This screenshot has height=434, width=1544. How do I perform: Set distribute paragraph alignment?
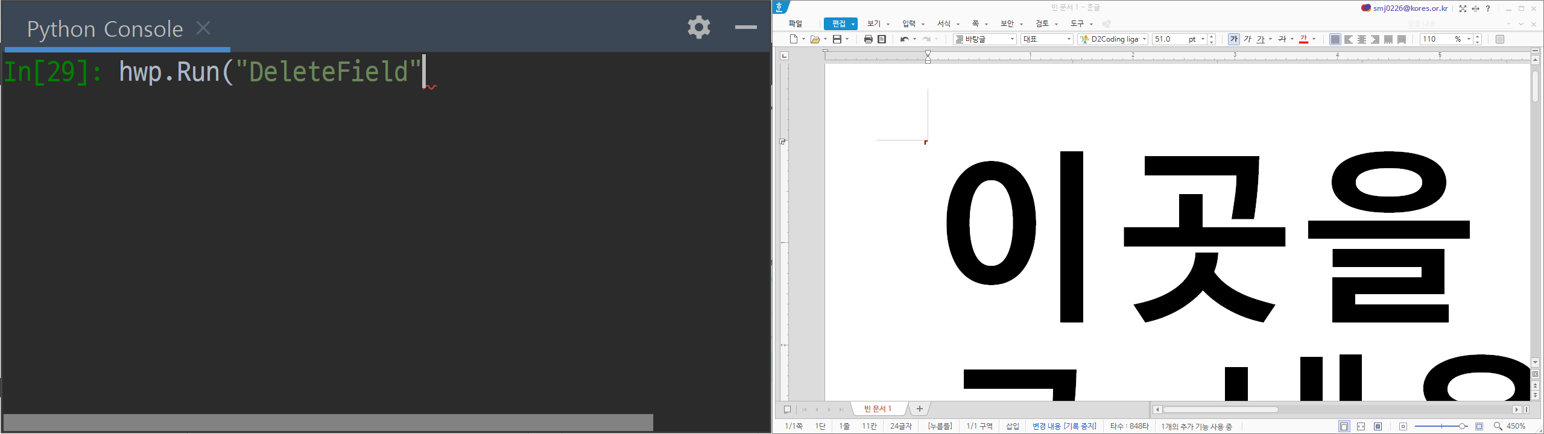click(1388, 39)
